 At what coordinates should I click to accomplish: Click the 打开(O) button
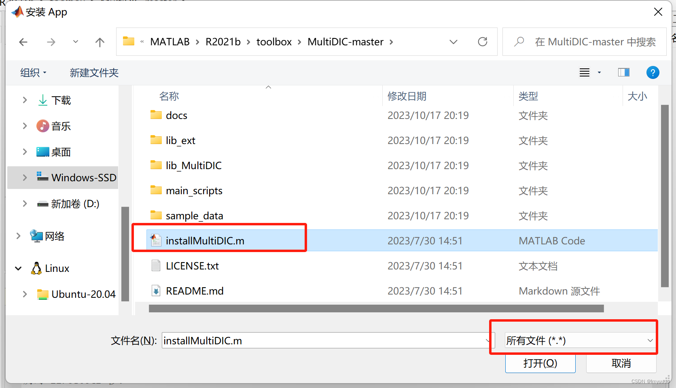(x=540, y=363)
